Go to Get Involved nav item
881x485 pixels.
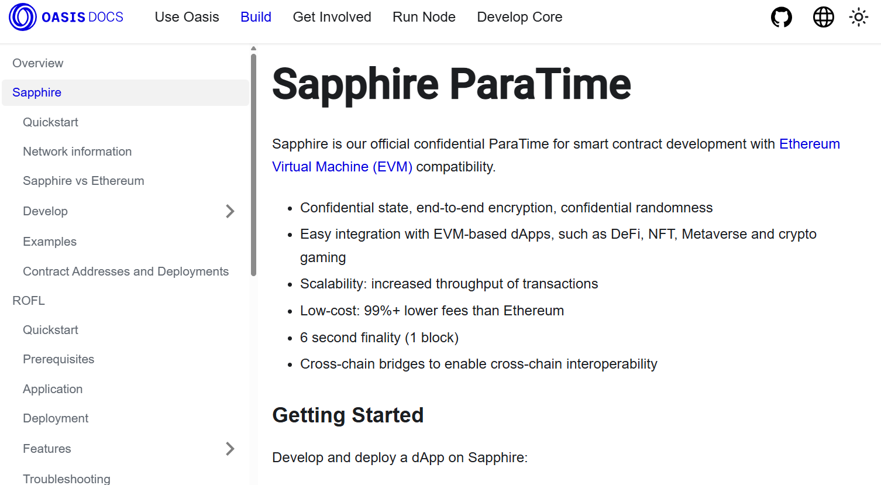[x=332, y=17]
